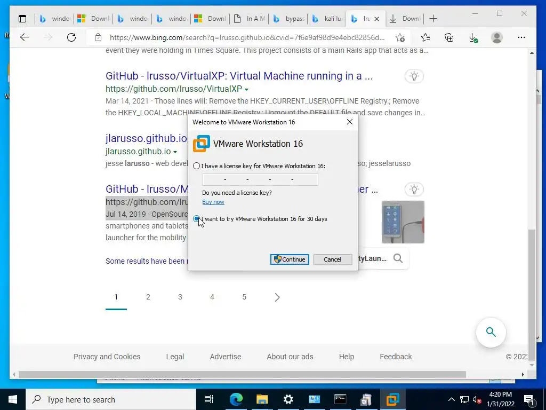Image resolution: width=546 pixels, height=410 pixels.
Task: Select the 30-day trial radio option
Action: point(196,219)
